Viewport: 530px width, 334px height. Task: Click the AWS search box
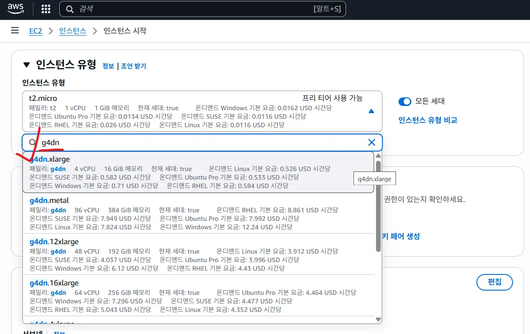[202, 9]
